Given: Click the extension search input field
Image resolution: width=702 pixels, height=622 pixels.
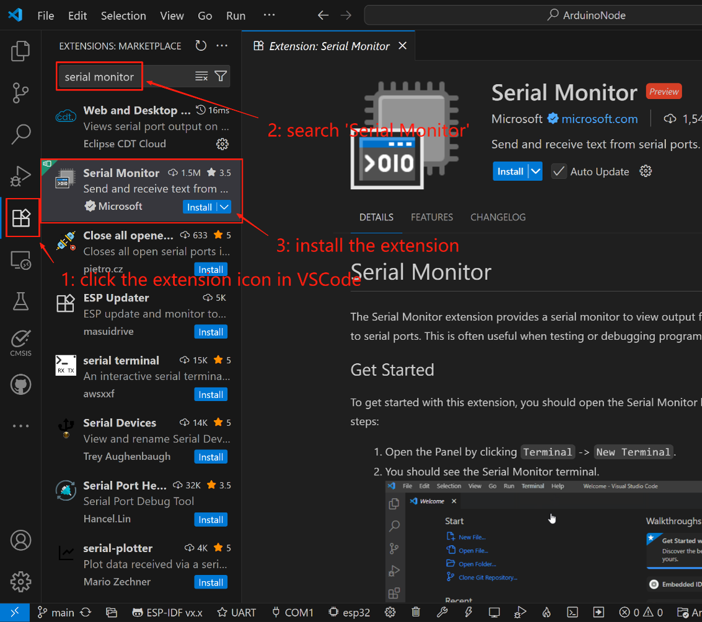Looking at the screenshot, I should (x=124, y=77).
